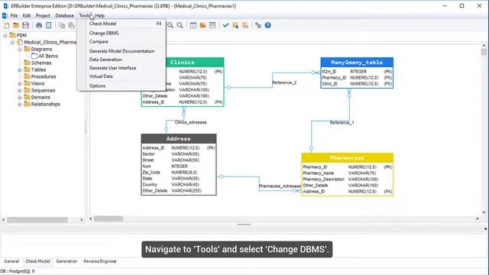Viewport: 489px width, 275px height.
Task: Create a new model with the New toolbar icon
Action: [x=6, y=25]
